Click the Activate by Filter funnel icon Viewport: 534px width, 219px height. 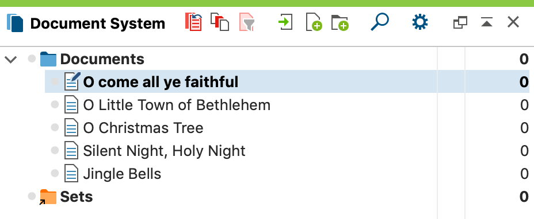coord(247,22)
